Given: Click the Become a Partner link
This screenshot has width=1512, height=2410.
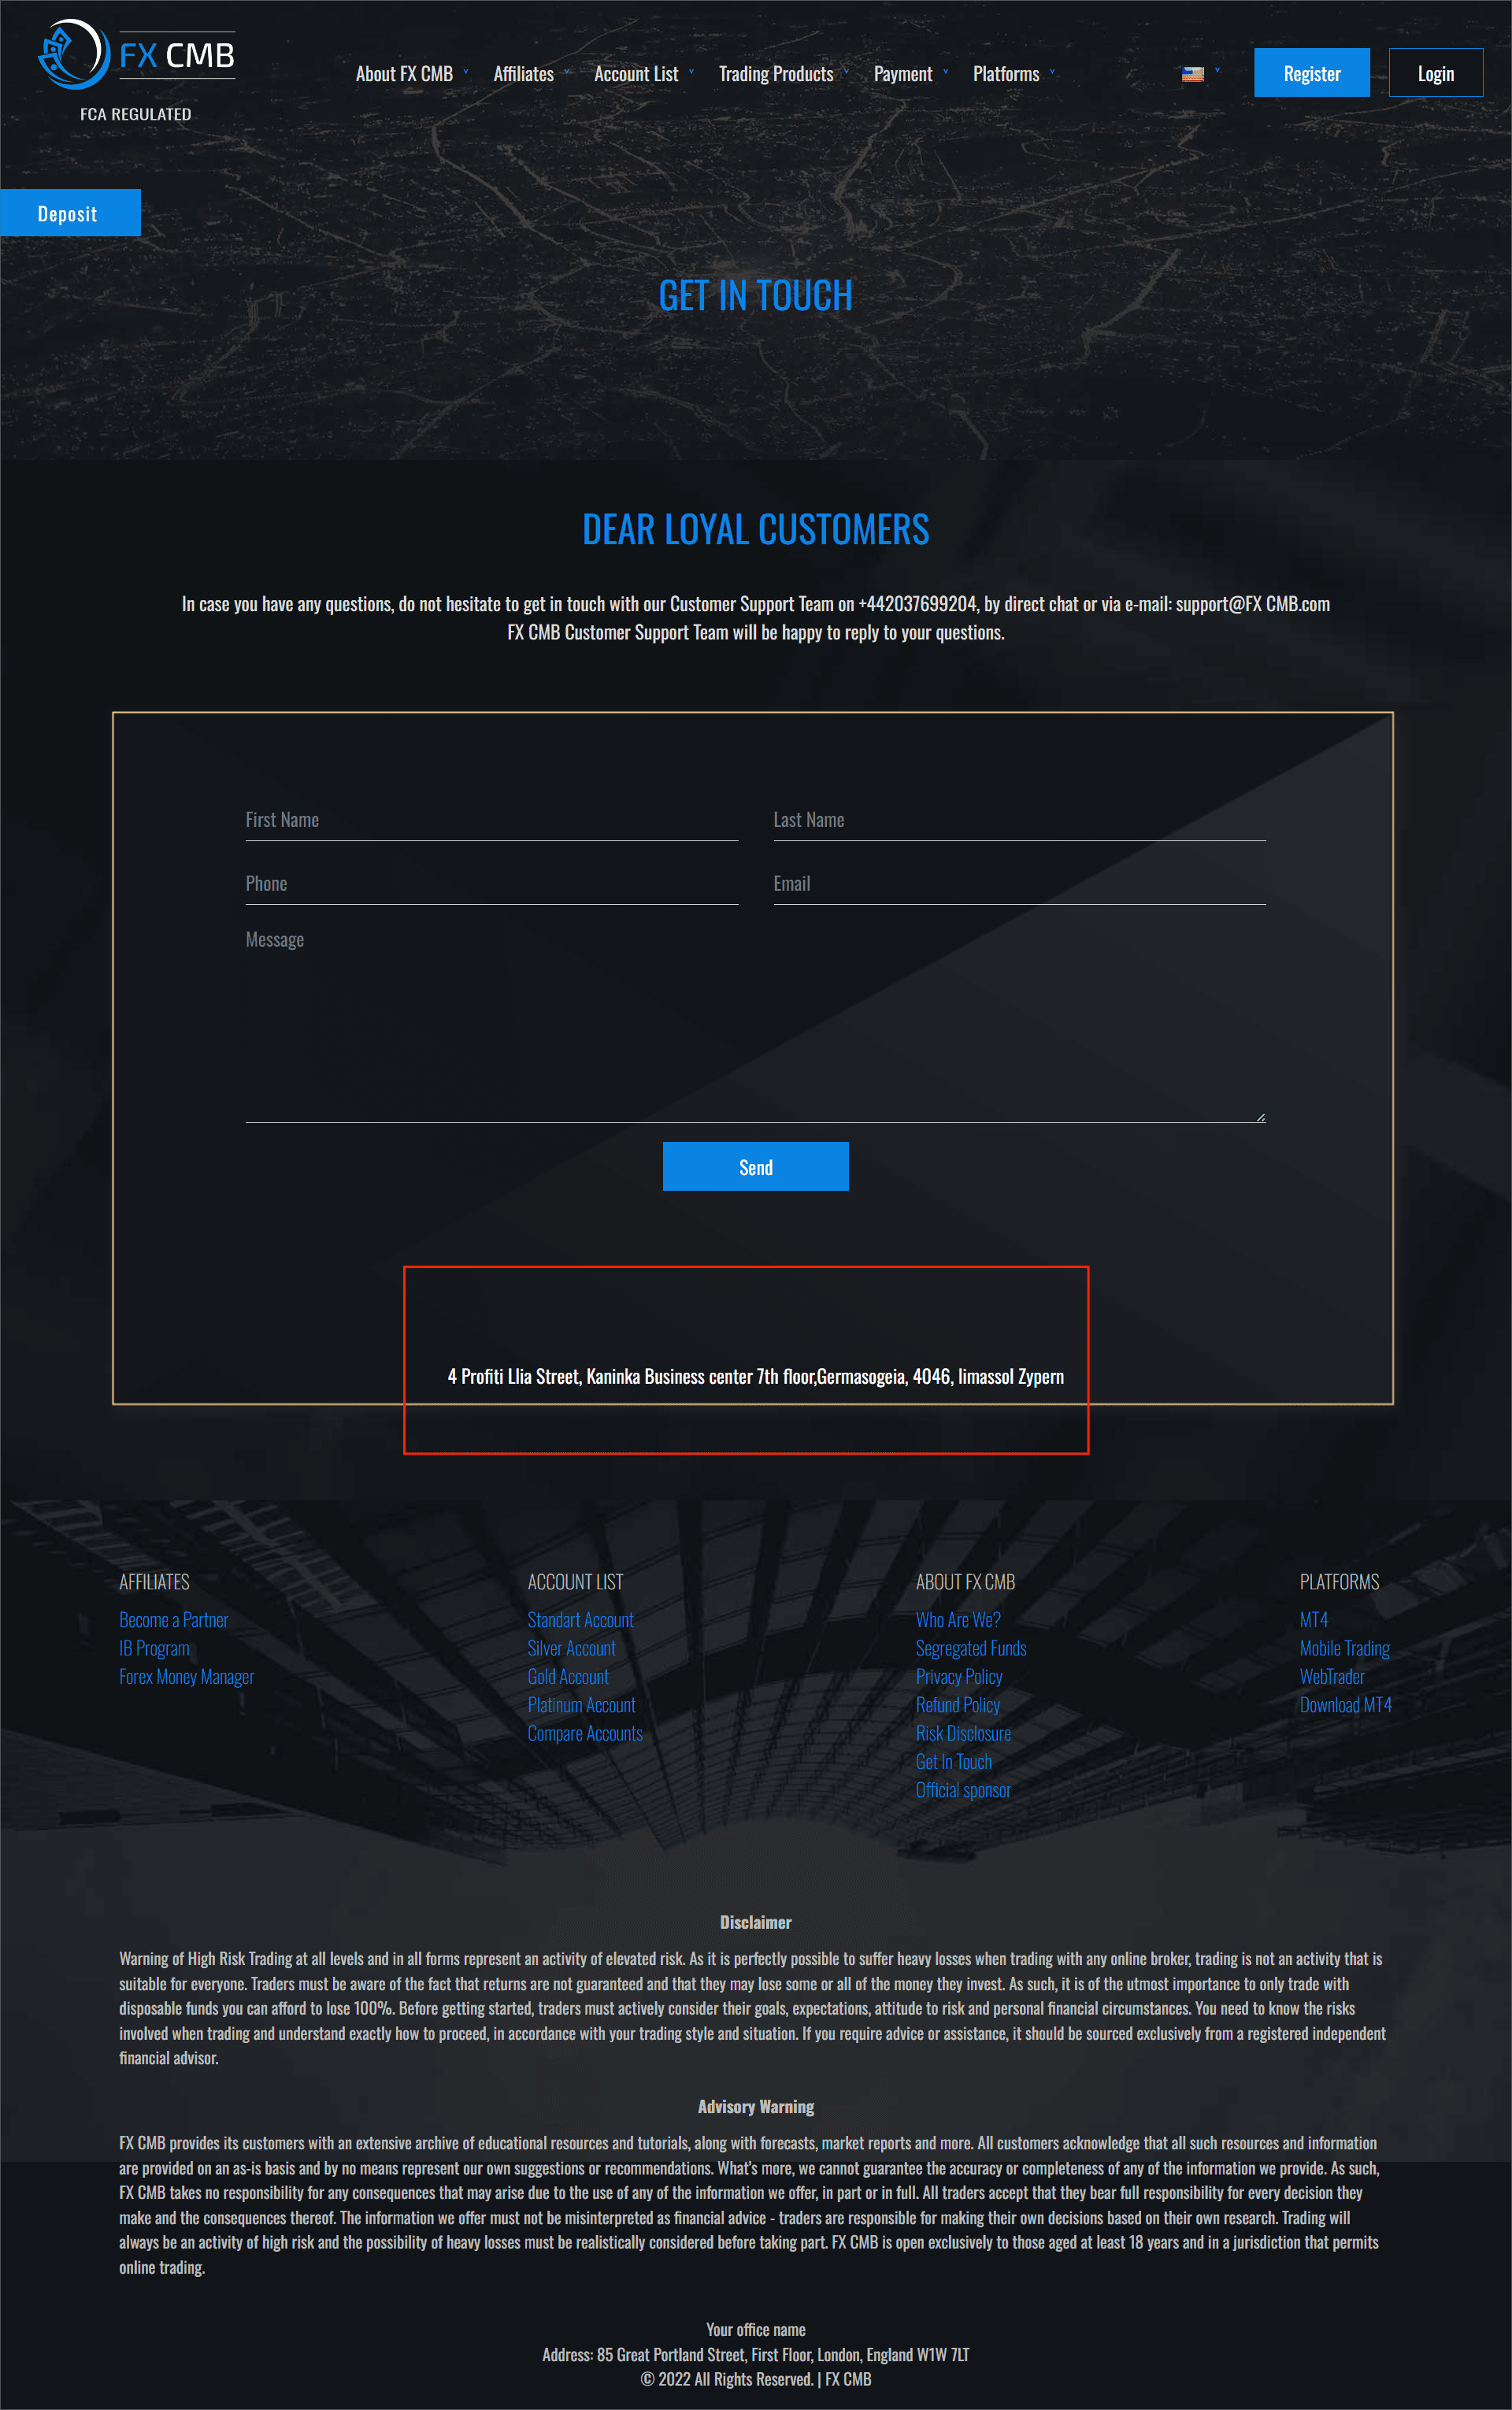Looking at the screenshot, I should [172, 1621].
